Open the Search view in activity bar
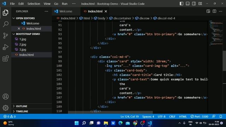Screen dimensions: 226x127 pyautogui.click(x=6, y=24)
